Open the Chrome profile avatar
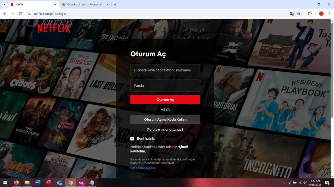This screenshot has width=334, height=187. pos(321,14)
